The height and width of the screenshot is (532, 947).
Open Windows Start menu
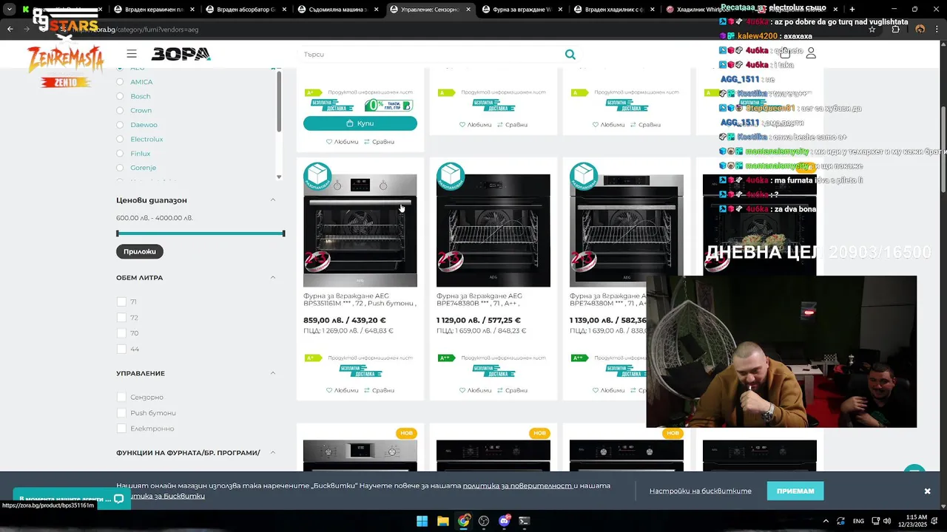point(422,521)
